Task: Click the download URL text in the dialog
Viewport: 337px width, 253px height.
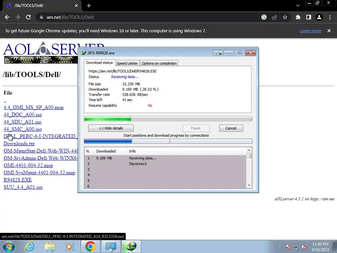Action: (122, 71)
